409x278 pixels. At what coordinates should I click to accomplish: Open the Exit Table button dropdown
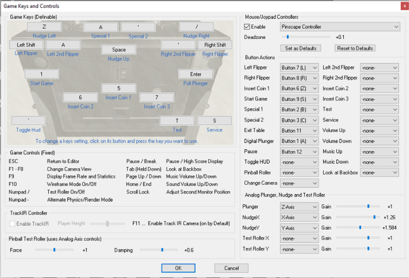[x=299, y=131]
